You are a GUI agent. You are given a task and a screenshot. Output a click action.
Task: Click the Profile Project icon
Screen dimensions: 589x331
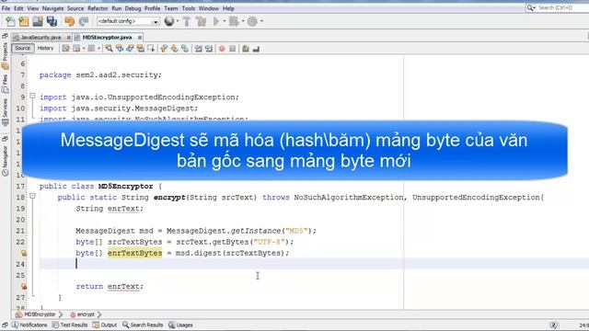tap(252, 21)
